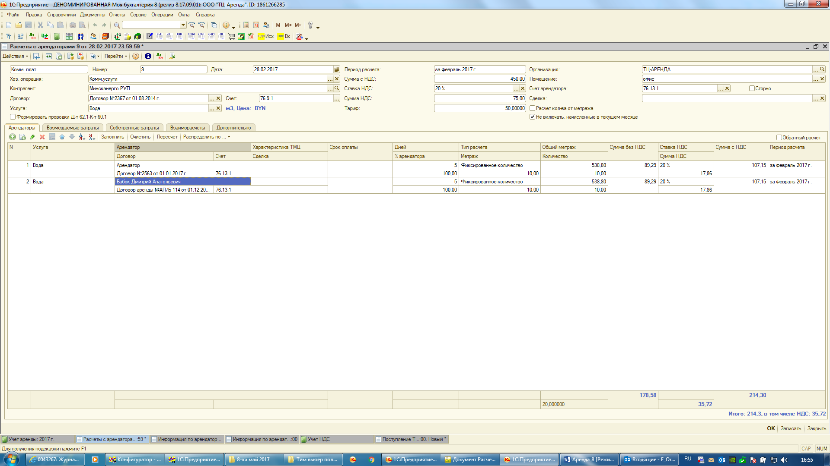Toggle Обратный расчет checkbox
This screenshot has height=466, width=830.
(779, 138)
